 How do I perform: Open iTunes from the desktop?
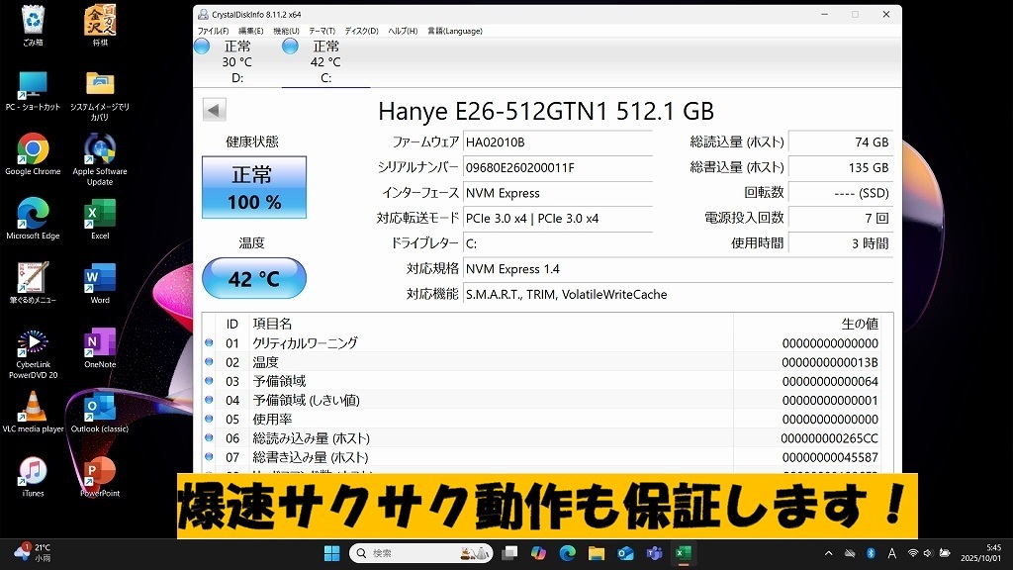tap(33, 472)
